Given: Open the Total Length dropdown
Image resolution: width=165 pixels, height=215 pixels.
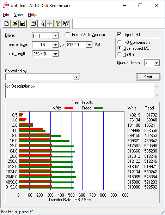Looking at the screenshot, I should (x=55, y=54).
